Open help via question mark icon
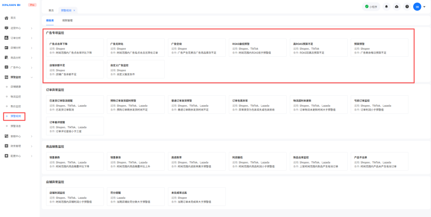Image resolution: width=431 pixels, height=217 pixels. click(x=407, y=7)
